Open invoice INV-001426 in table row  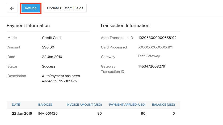coord(48,114)
